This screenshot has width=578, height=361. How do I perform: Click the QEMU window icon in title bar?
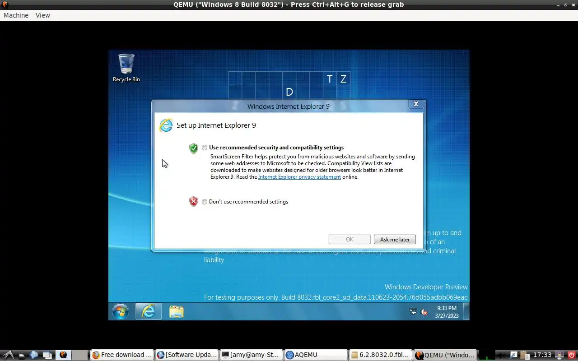coord(5,5)
